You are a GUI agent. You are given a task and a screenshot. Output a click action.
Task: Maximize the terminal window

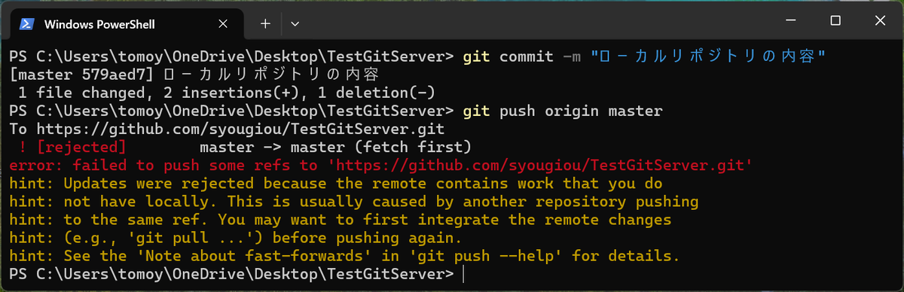click(835, 21)
